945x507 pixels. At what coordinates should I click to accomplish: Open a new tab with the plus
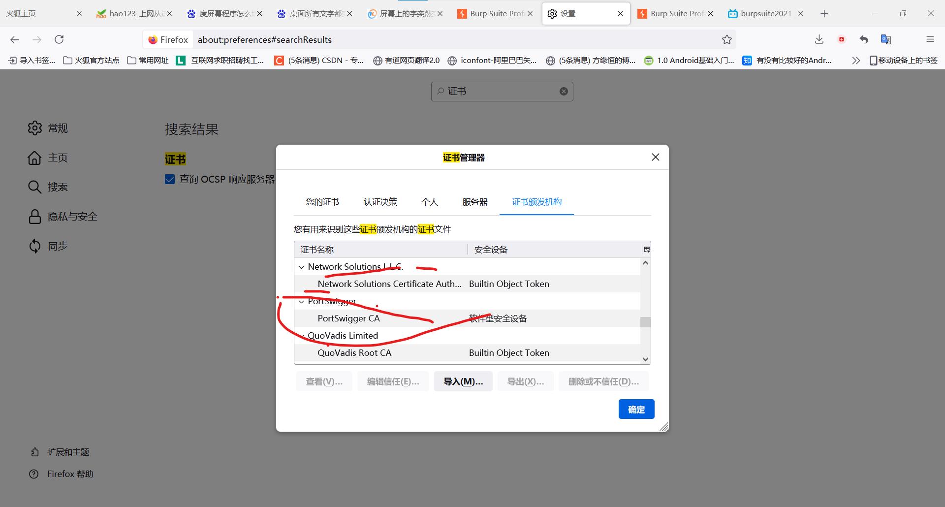824,14
